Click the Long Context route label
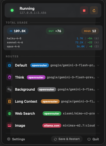This screenshot has width=106, height=146. (26, 102)
